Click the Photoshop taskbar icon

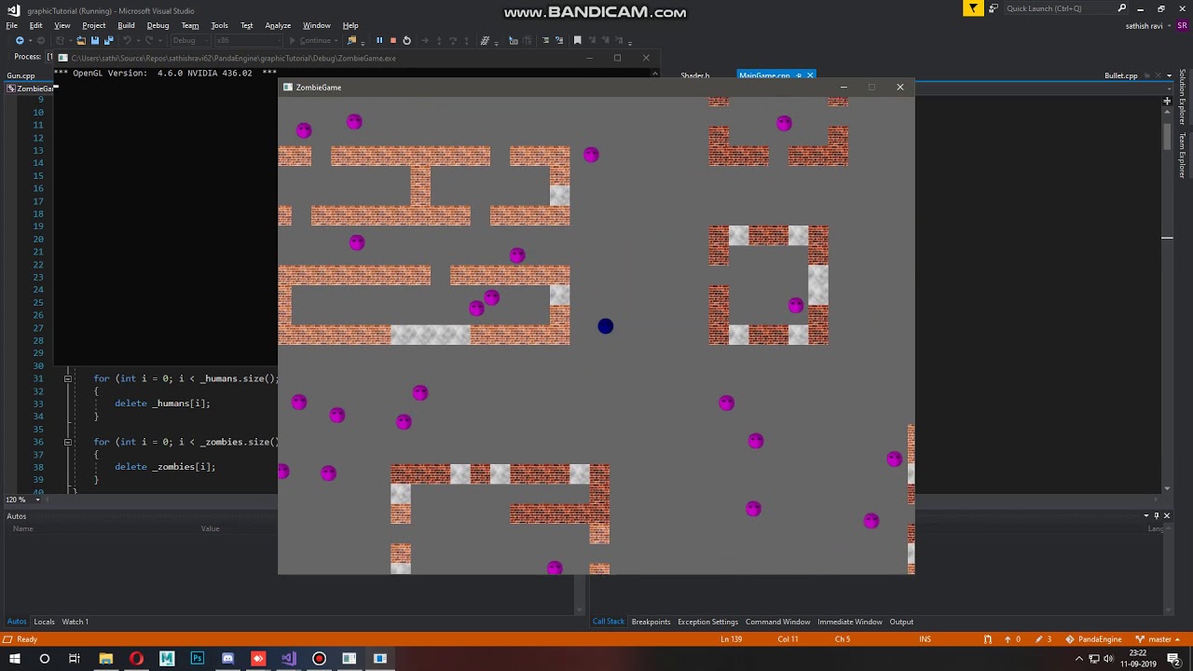197,659
